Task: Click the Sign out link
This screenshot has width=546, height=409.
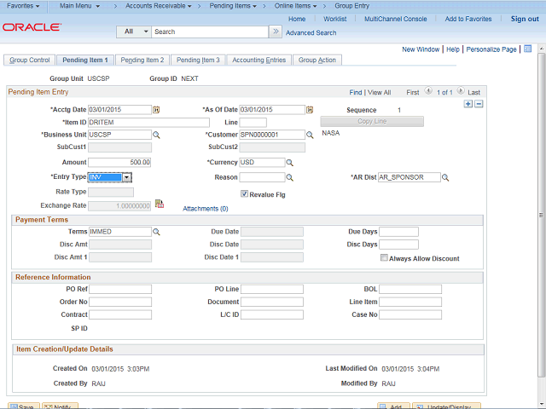Action: point(525,19)
